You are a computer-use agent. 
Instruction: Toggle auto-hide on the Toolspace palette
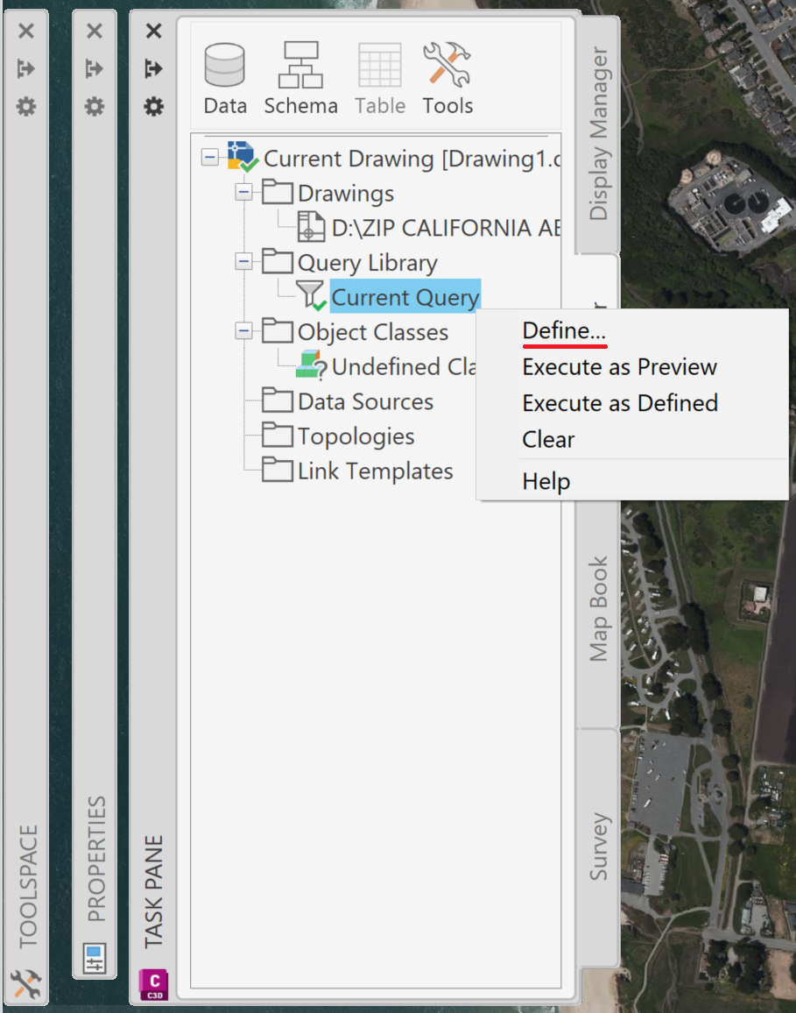[x=26, y=68]
